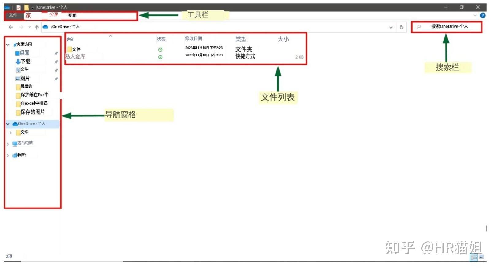
Task: Expand the 这台电脑 tree node
Action: (8, 144)
